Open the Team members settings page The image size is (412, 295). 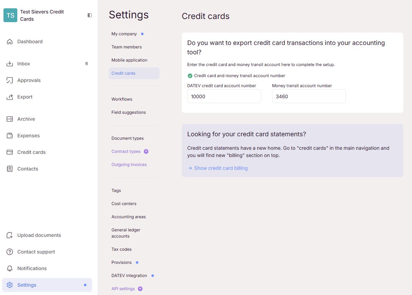126,47
